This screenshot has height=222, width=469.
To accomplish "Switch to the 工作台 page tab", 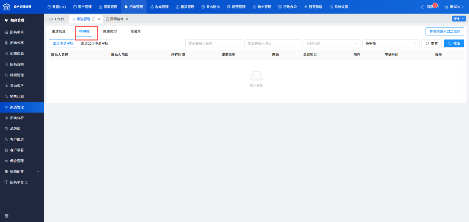I will pyautogui.click(x=57, y=19).
